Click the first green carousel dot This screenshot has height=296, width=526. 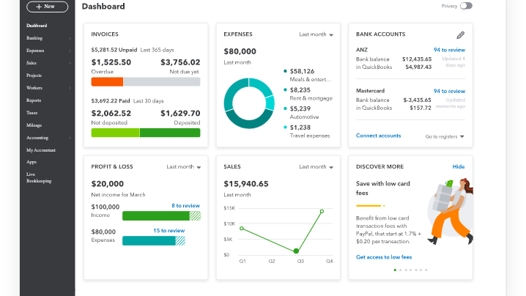395,270
